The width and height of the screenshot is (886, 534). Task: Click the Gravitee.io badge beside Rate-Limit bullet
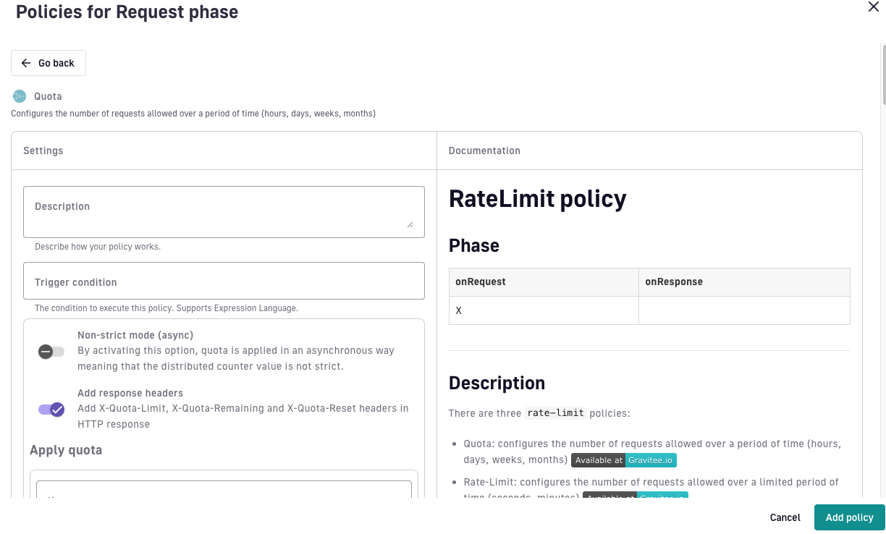(x=662, y=496)
